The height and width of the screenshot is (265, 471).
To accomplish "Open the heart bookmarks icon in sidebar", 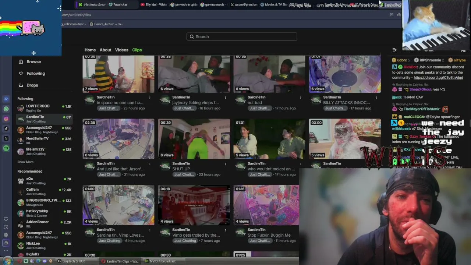I will [x=6, y=219].
